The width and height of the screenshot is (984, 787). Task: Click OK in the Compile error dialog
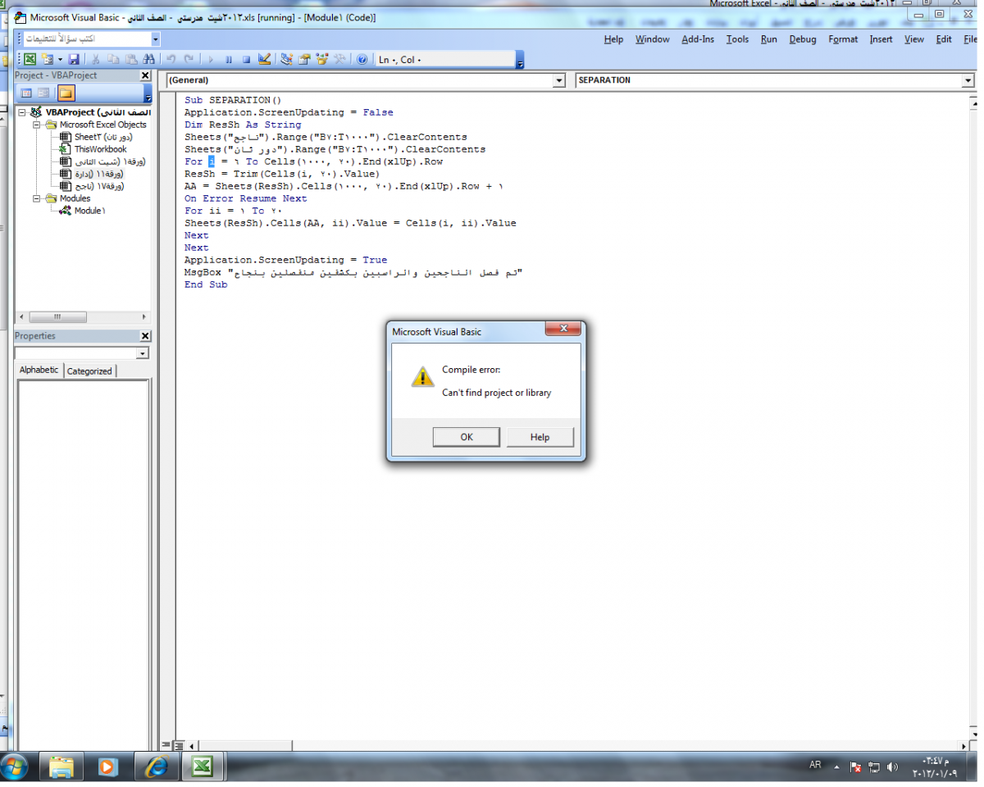pos(467,437)
